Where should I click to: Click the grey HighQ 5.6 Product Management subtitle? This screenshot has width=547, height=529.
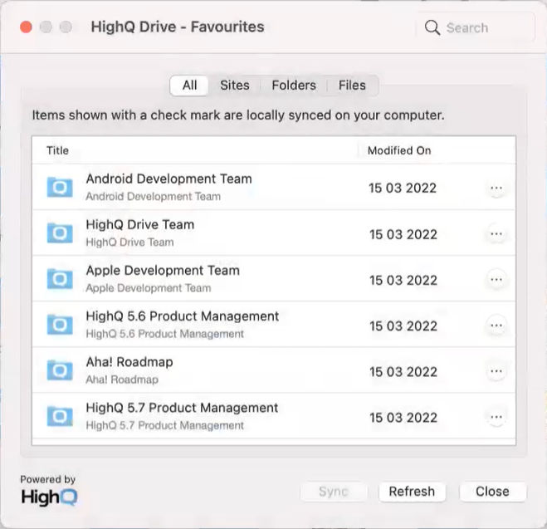click(x=164, y=334)
